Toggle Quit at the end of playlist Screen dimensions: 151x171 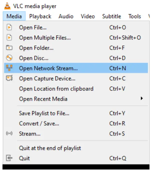click(x=50, y=148)
